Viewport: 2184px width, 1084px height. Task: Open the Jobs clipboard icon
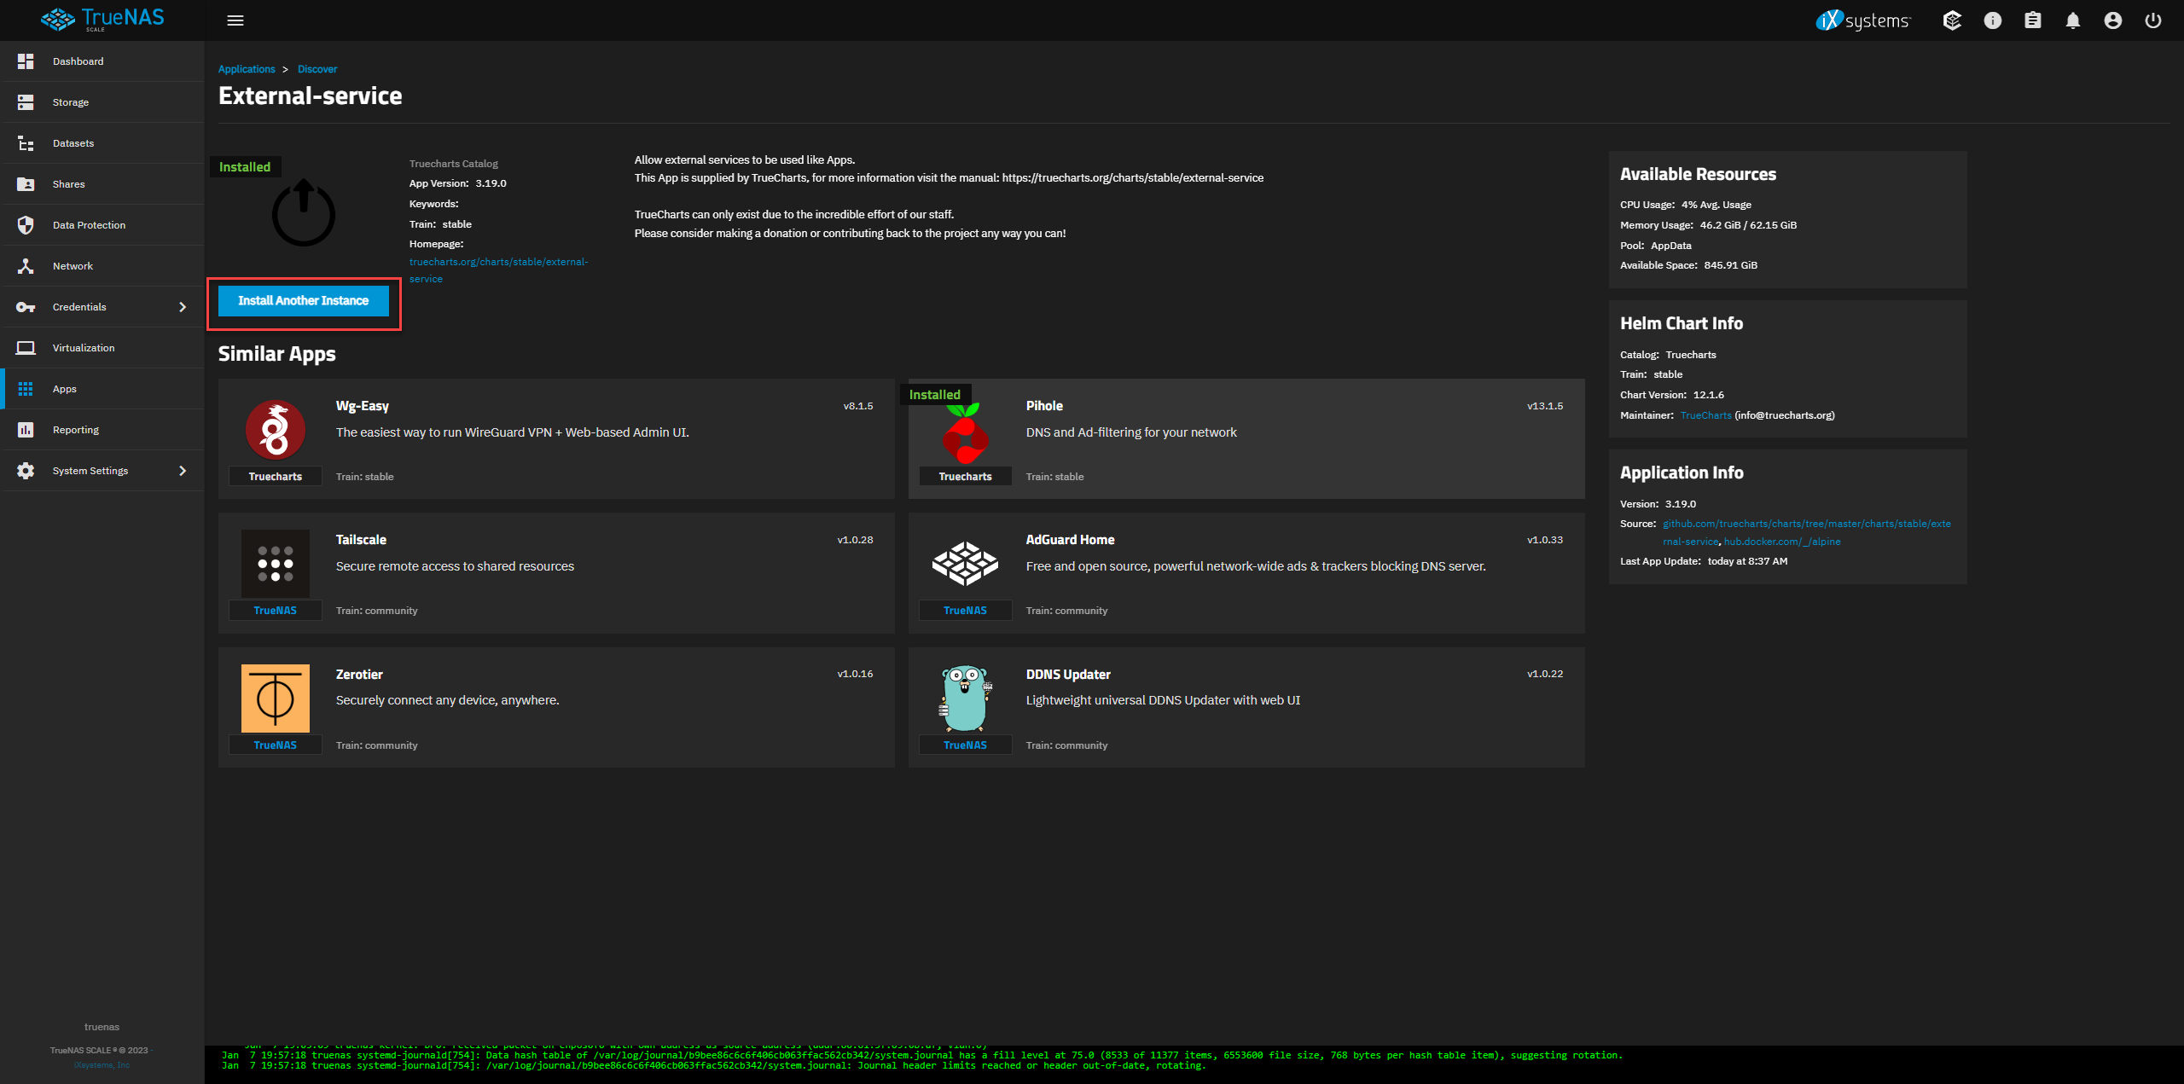pos(2032,20)
